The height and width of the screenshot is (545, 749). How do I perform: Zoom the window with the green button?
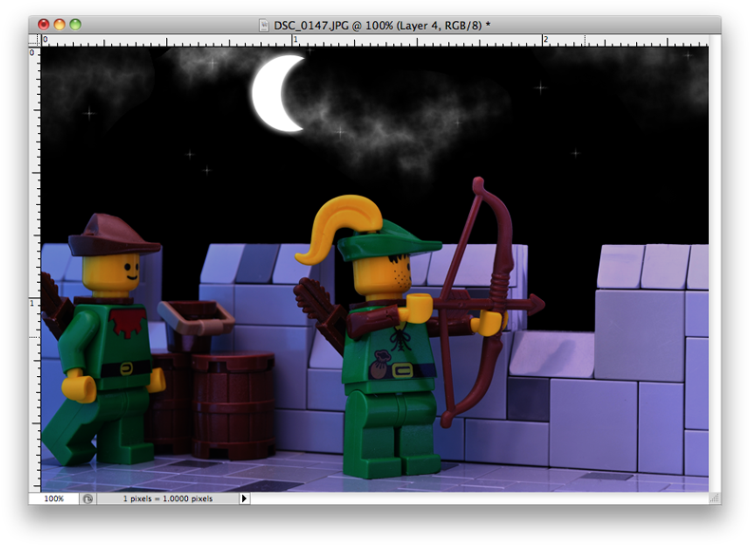(x=76, y=25)
